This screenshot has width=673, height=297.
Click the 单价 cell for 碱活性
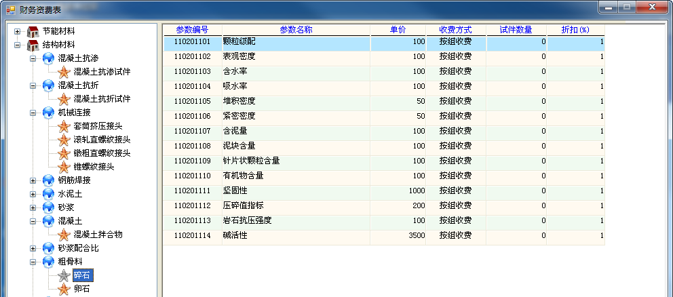coord(398,236)
